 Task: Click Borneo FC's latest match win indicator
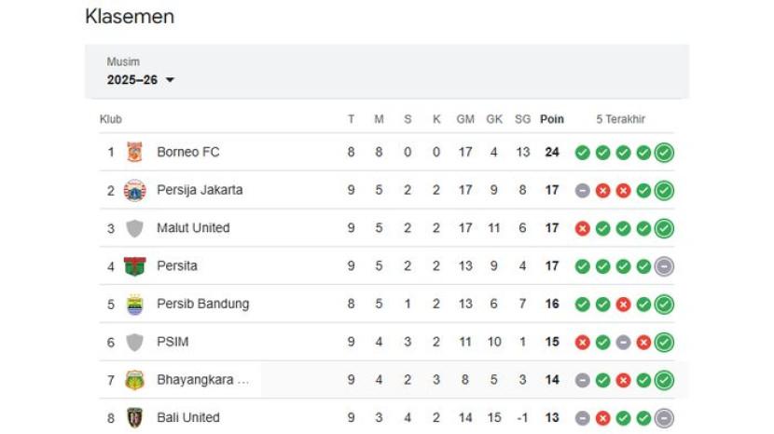coord(664,153)
